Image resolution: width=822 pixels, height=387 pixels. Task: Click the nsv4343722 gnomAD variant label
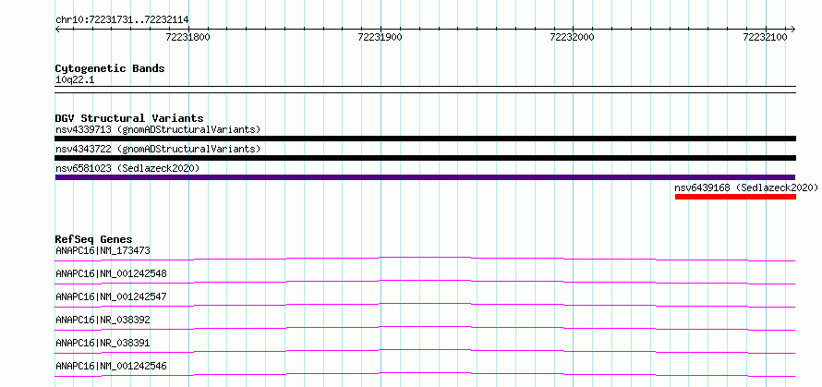coord(158,149)
